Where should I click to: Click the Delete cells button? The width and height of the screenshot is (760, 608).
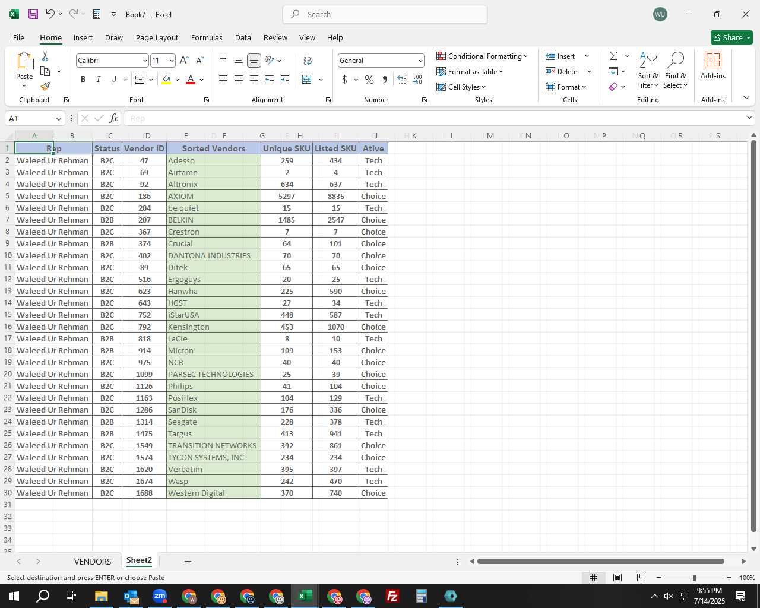point(562,71)
